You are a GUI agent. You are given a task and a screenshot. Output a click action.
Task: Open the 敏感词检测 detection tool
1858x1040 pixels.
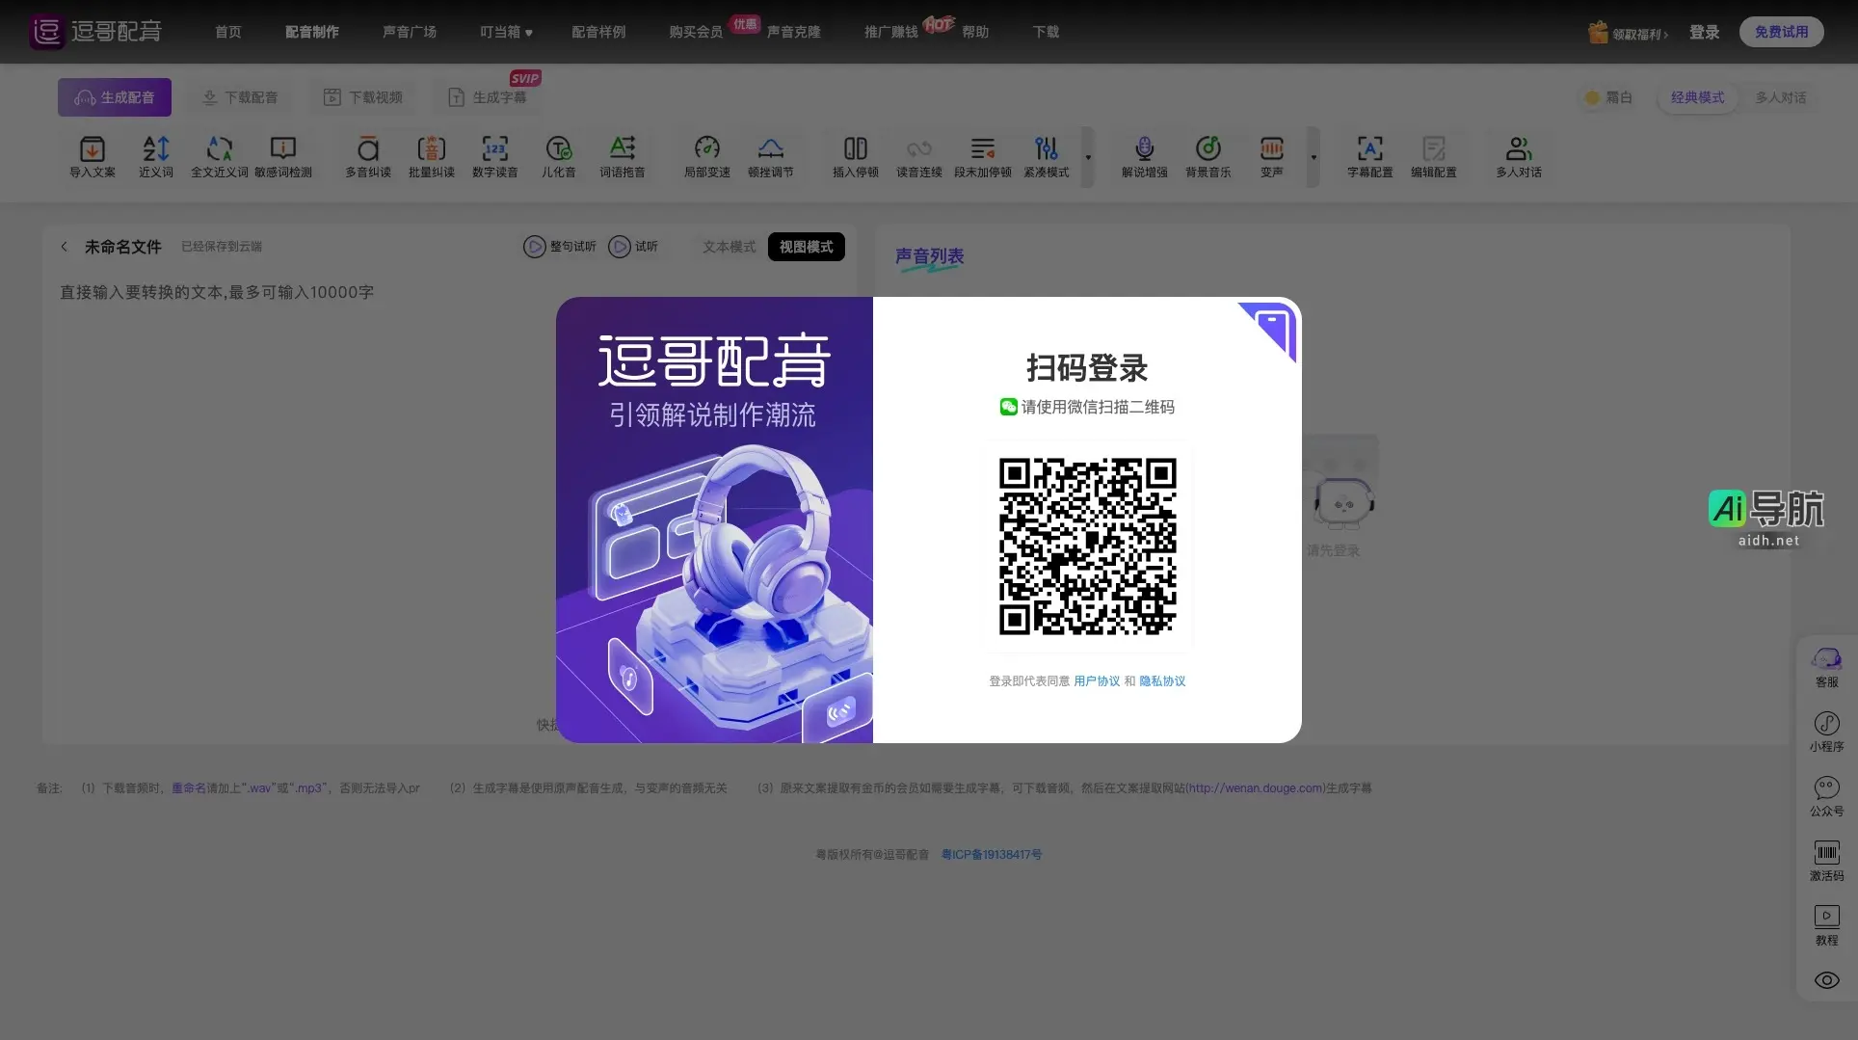point(282,156)
